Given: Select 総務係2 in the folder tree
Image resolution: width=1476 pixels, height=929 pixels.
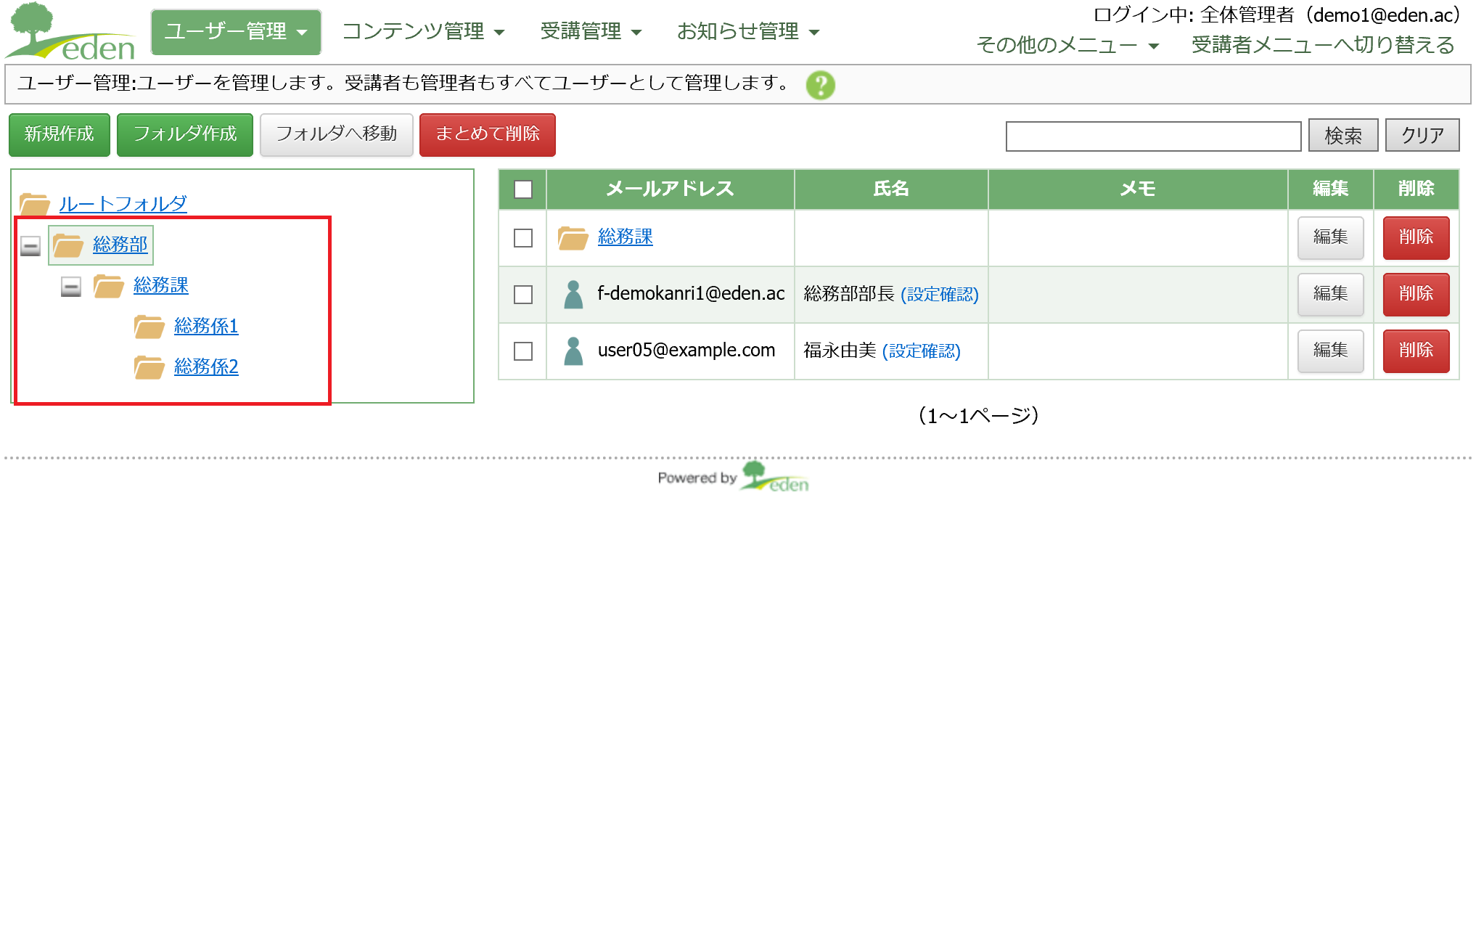Looking at the screenshot, I should 206,367.
